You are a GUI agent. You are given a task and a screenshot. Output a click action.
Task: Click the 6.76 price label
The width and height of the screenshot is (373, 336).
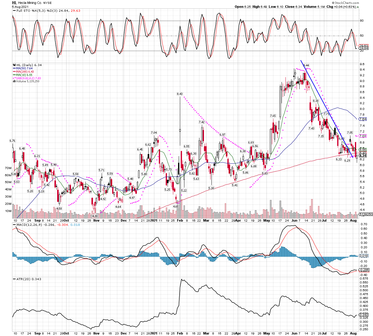coord(12,141)
